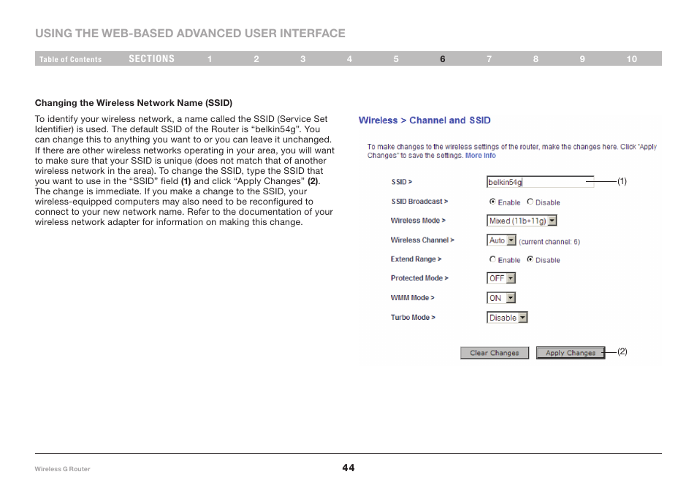Click the Extend Range > label
Viewport: 697px width, 488px height.
(416, 259)
